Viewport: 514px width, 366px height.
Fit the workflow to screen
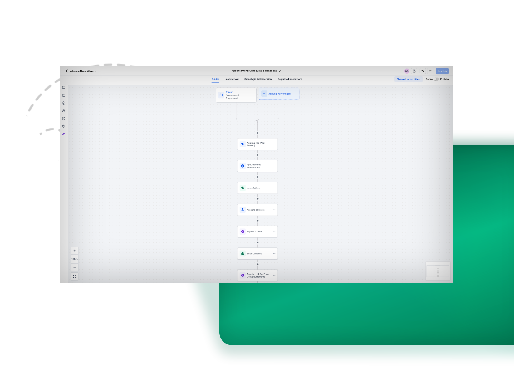click(75, 276)
